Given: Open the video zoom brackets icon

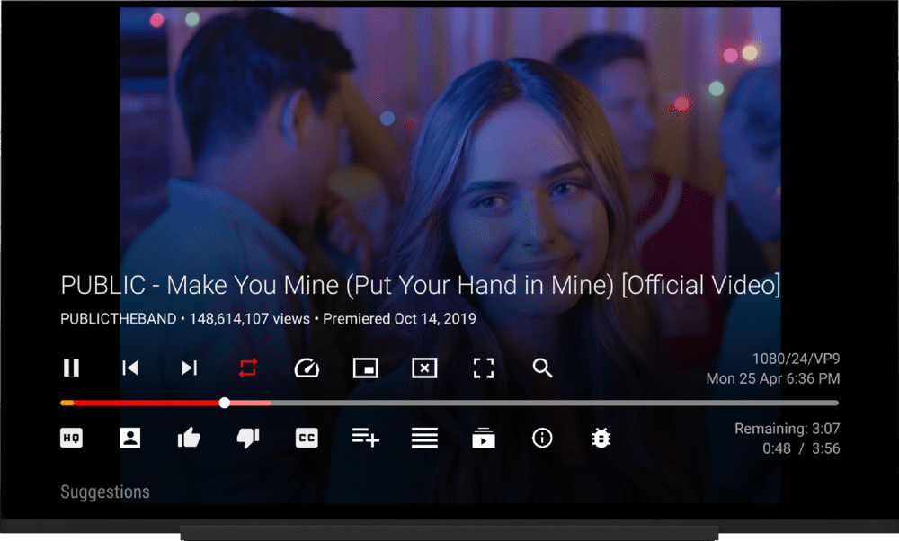Looking at the screenshot, I should (484, 368).
